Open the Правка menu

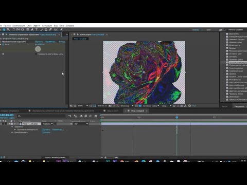pos(7,26)
